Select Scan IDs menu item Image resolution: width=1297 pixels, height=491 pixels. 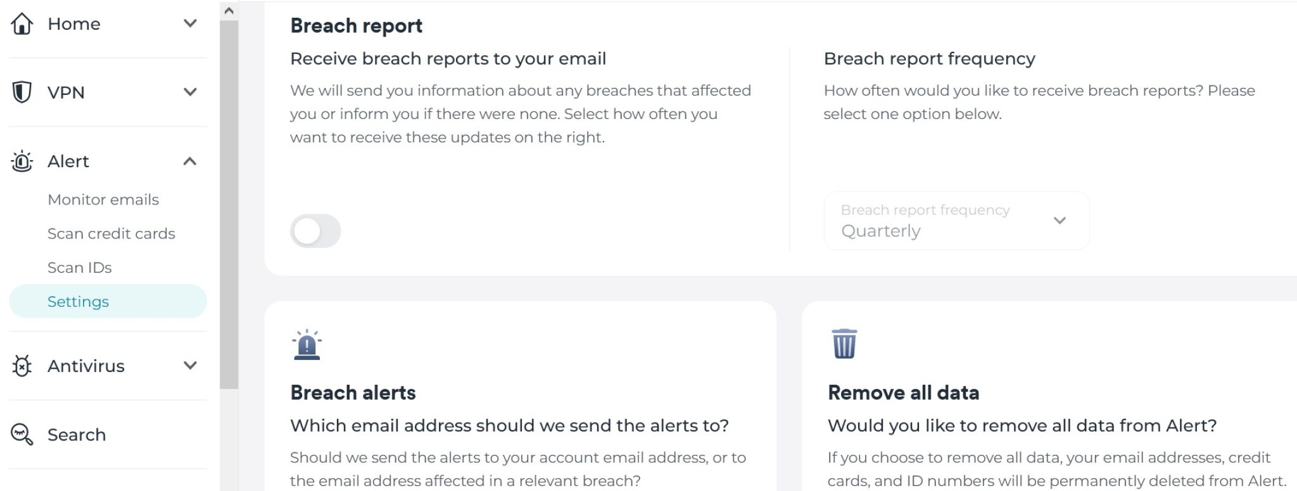pyautogui.click(x=80, y=268)
